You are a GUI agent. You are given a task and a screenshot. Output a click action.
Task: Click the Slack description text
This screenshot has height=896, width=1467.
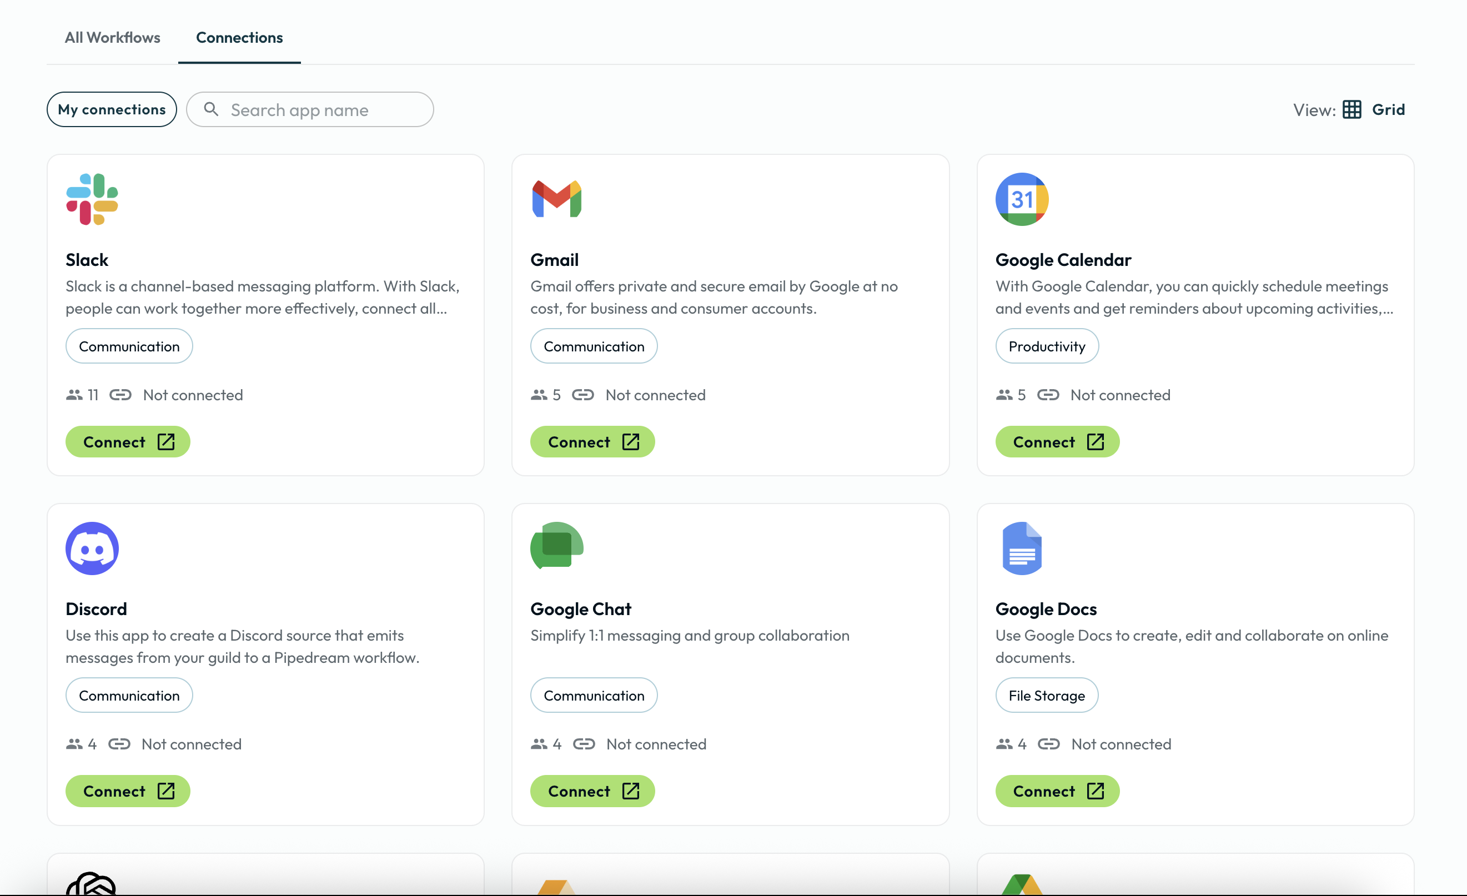click(263, 297)
